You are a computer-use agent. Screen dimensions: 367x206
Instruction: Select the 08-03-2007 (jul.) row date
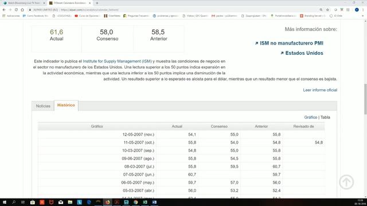(x=139, y=167)
